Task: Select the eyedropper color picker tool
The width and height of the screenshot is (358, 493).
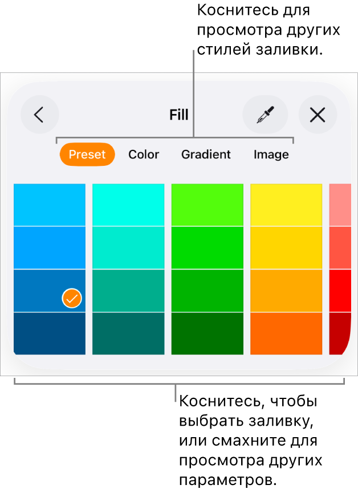Action: [265, 115]
